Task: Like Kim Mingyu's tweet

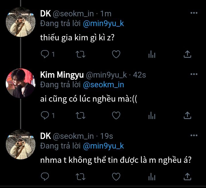Action: 116,115
